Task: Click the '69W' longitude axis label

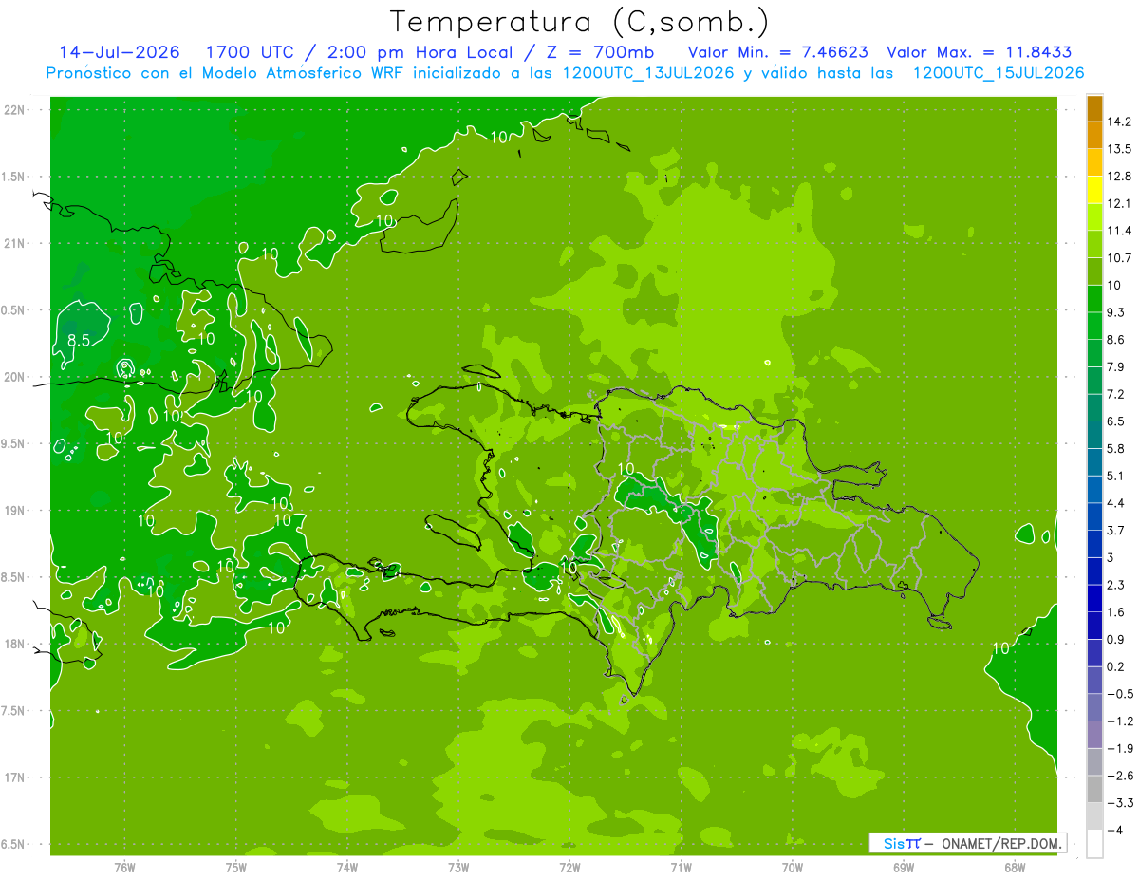Action: point(903,867)
